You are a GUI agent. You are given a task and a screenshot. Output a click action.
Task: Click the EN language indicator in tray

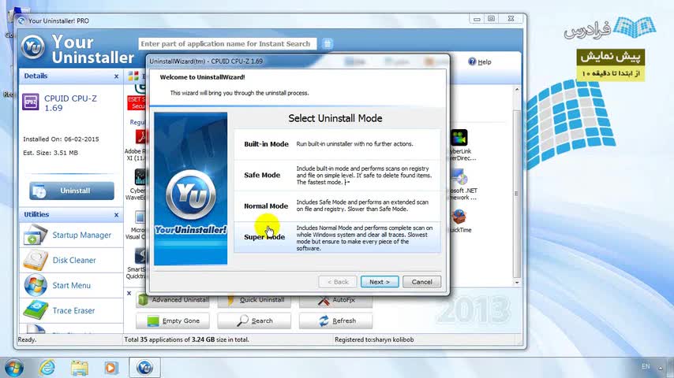[646, 366]
